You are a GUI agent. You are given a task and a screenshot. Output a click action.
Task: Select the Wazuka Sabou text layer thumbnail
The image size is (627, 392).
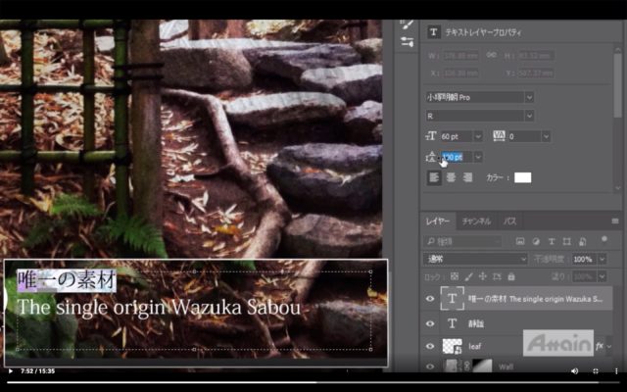click(x=452, y=298)
